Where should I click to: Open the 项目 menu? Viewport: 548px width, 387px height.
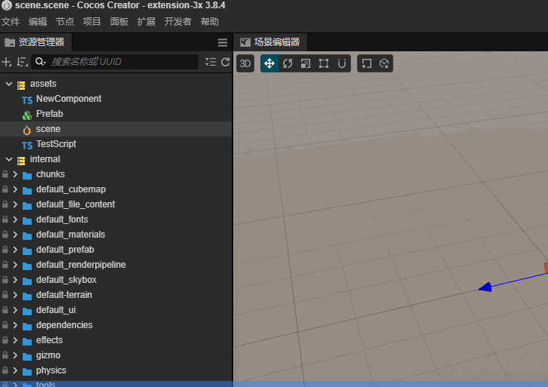click(92, 22)
